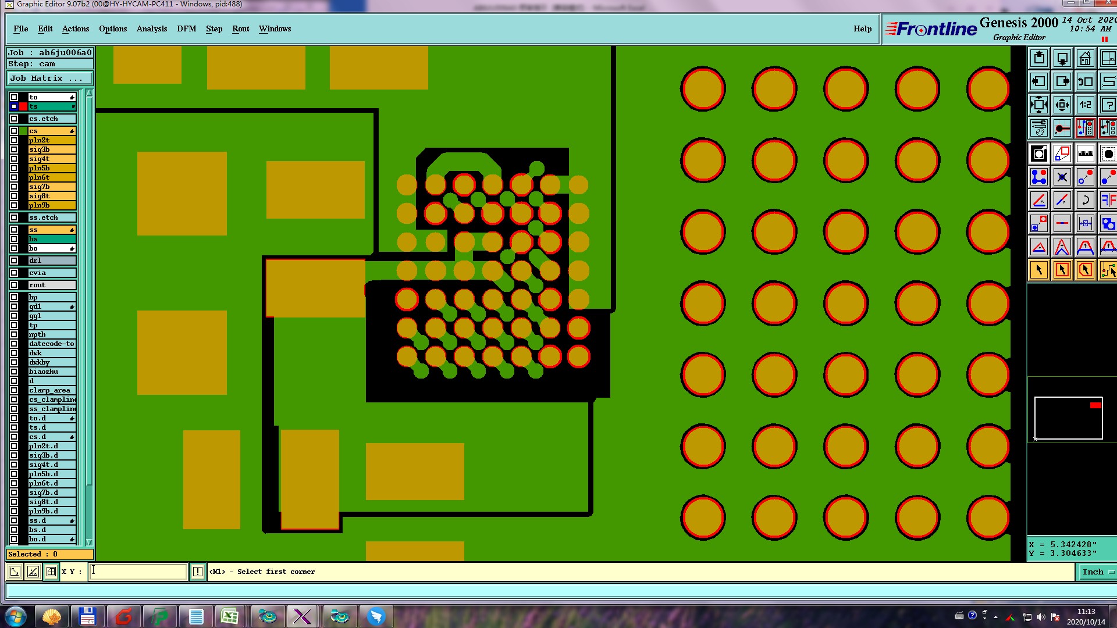Toggle checkbox for layer drl
The width and height of the screenshot is (1117, 628).
point(14,261)
